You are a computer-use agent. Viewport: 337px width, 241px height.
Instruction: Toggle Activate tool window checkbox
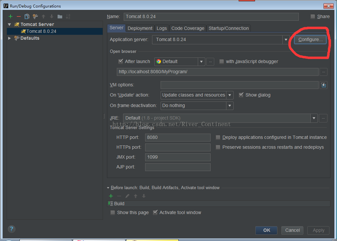(x=155, y=212)
